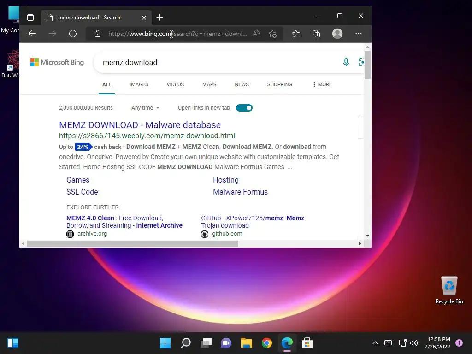The height and width of the screenshot is (354, 472).
Task: Add this page to favorites
Action: point(273,34)
